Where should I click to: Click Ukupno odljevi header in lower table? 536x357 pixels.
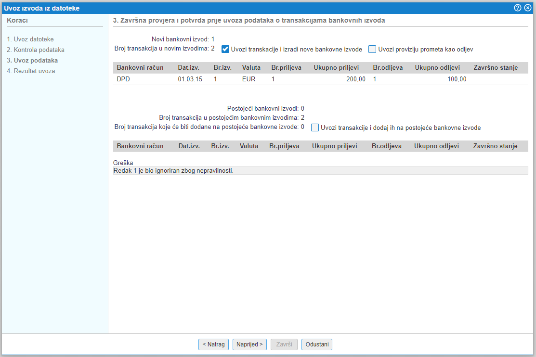pyautogui.click(x=436, y=146)
